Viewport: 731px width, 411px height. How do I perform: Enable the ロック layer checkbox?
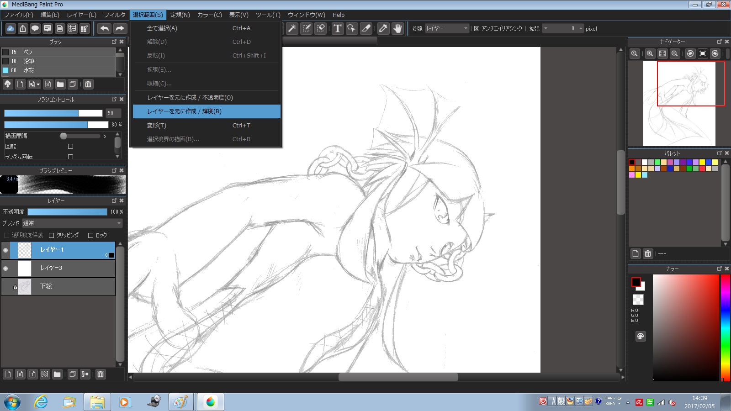[91, 235]
